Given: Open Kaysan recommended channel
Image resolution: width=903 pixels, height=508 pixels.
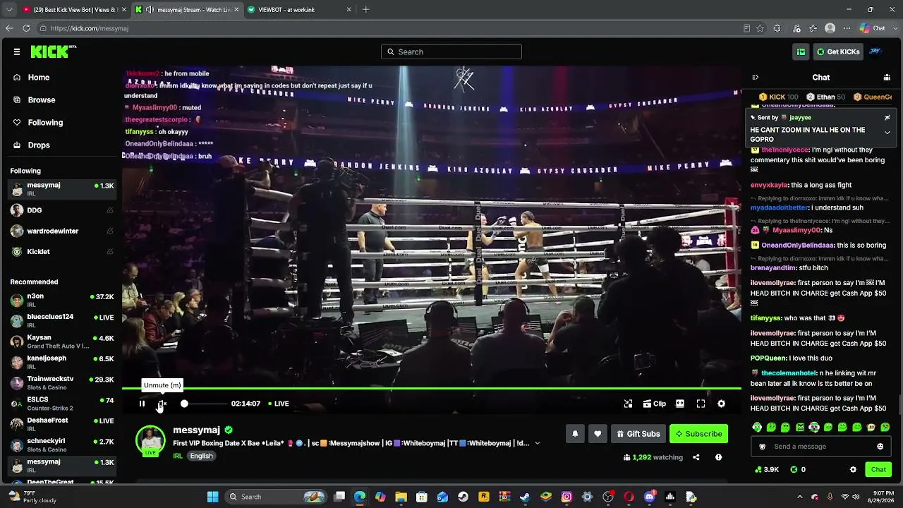Looking at the screenshot, I should point(62,341).
